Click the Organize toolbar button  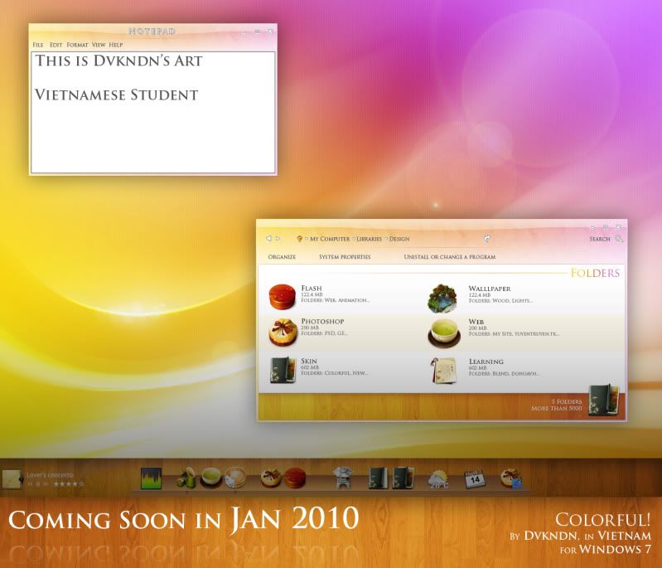282,257
